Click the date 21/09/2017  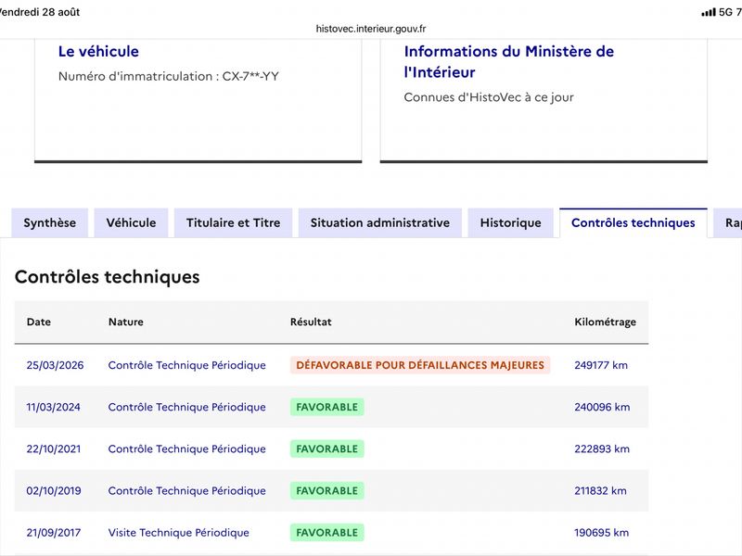click(x=54, y=533)
